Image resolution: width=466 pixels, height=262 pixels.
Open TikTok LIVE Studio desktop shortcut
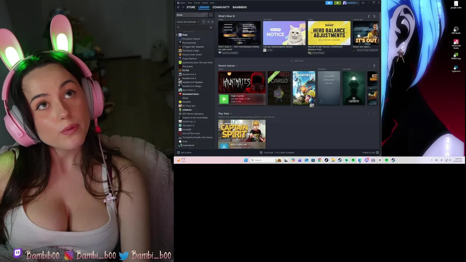(456, 44)
